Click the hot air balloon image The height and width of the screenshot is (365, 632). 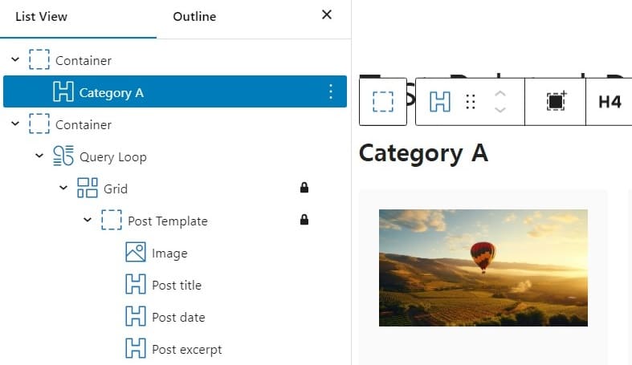(x=483, y=267)
